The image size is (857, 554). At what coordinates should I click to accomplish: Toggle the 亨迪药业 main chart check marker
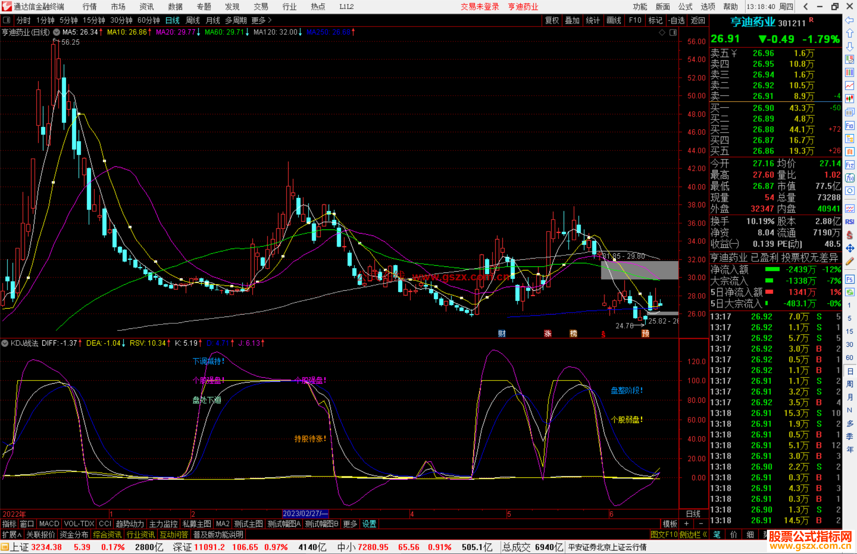coord(57,32)
